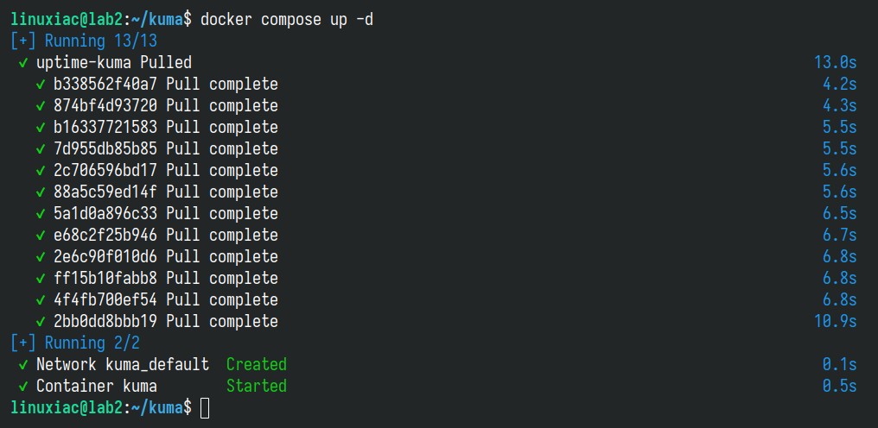Click the cursor block at the last prompt
The height and width of the screenshot is (428, 878).
click(x=205, y=408)
